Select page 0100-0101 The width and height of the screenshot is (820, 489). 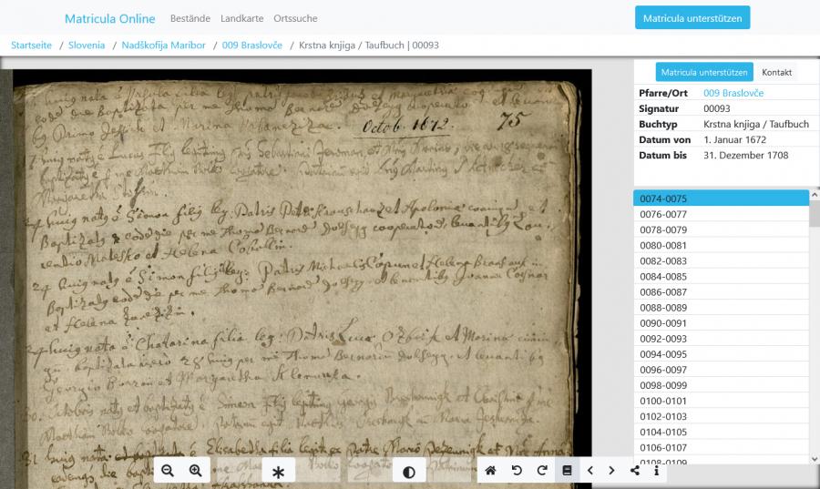tap(722, 401)
